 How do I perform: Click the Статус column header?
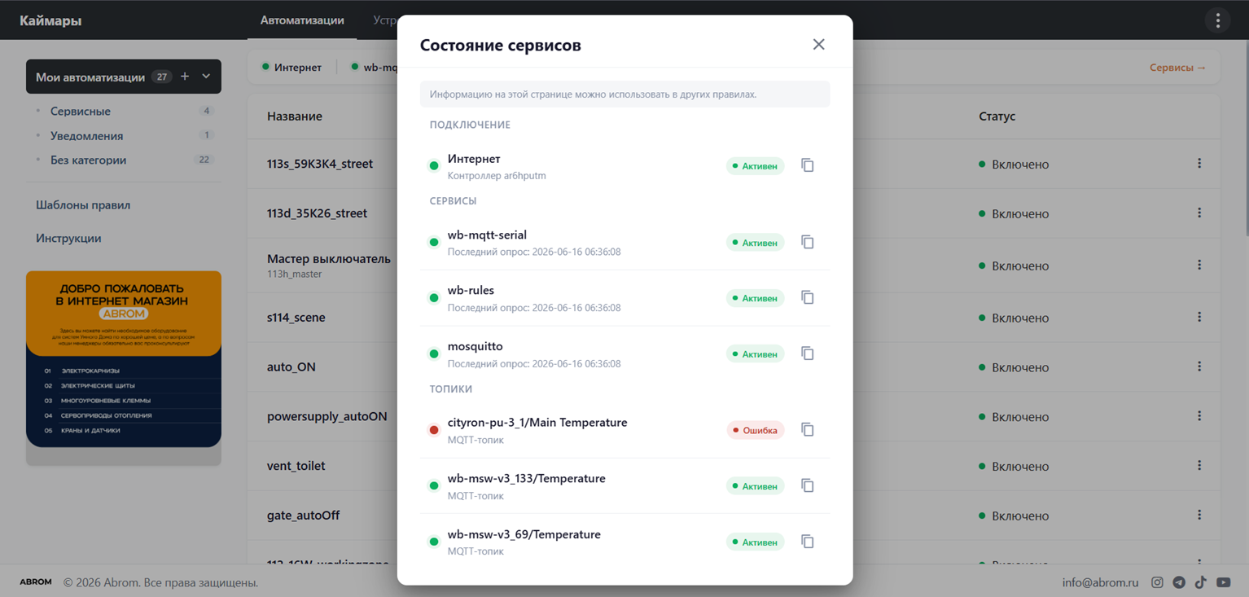pos(997,116)
